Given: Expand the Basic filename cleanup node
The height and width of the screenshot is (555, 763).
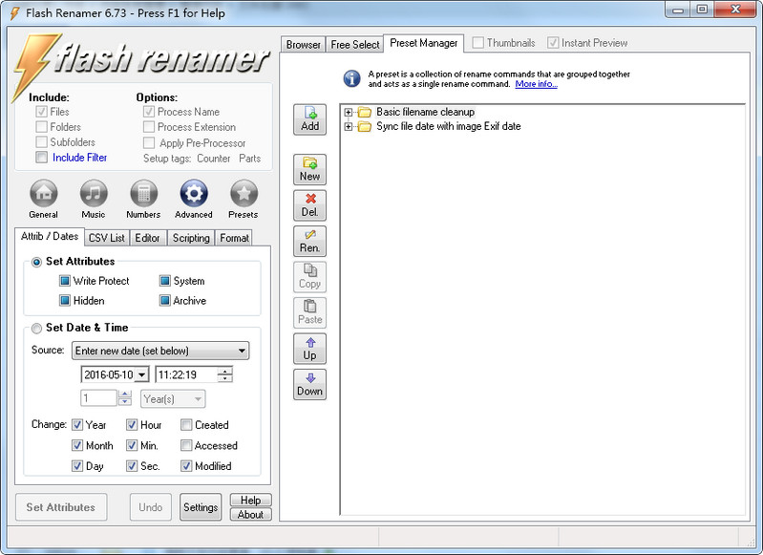Looking at the screenshot, I should (348, 113).
